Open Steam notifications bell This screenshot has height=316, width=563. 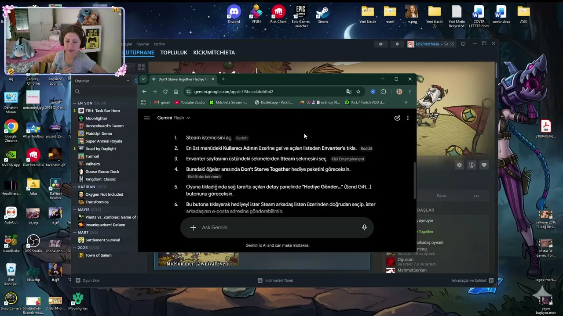(x=397, y=44)
